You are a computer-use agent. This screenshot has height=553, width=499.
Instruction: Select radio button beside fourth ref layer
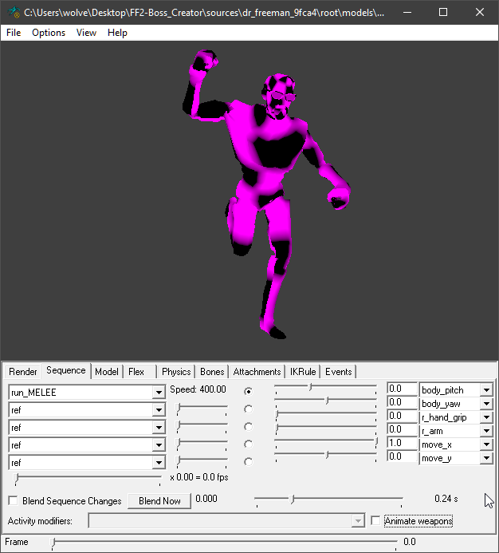(248, 462)
